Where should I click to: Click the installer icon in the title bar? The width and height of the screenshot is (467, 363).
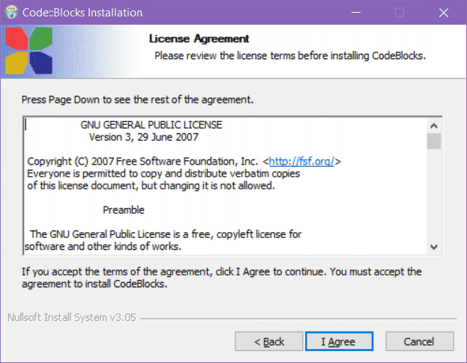coord(13,13)
